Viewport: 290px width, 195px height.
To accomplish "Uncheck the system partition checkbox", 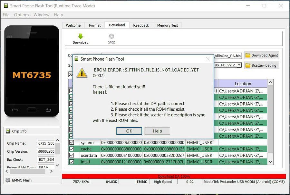I will (72, 142).
